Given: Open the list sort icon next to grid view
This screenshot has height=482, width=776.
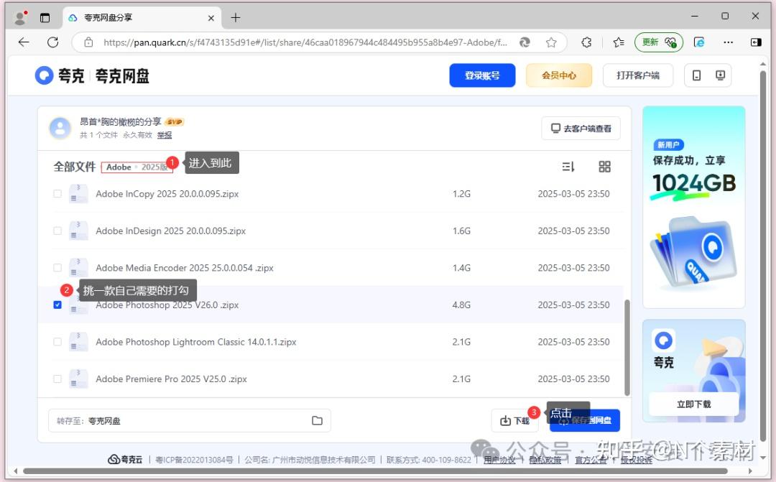Looking at the screenshot, I should pyautogui.click(x=568, y=166).
